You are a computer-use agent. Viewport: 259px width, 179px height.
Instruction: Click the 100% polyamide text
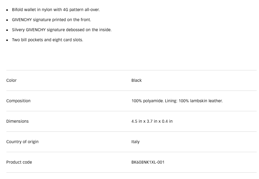[147, 101]
